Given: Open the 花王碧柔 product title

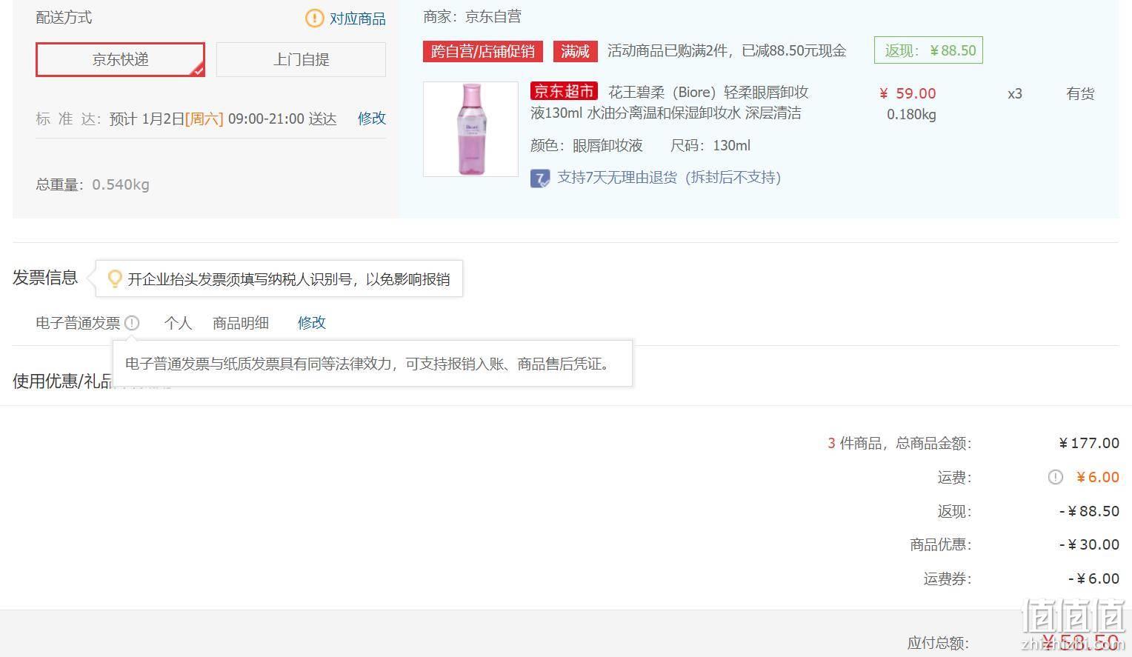Looking at the screenshot, I should coord(670,103).
